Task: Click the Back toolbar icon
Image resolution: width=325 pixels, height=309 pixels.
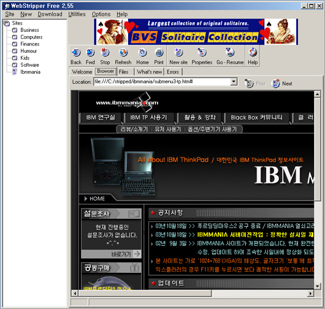Action: coord(76,53)
